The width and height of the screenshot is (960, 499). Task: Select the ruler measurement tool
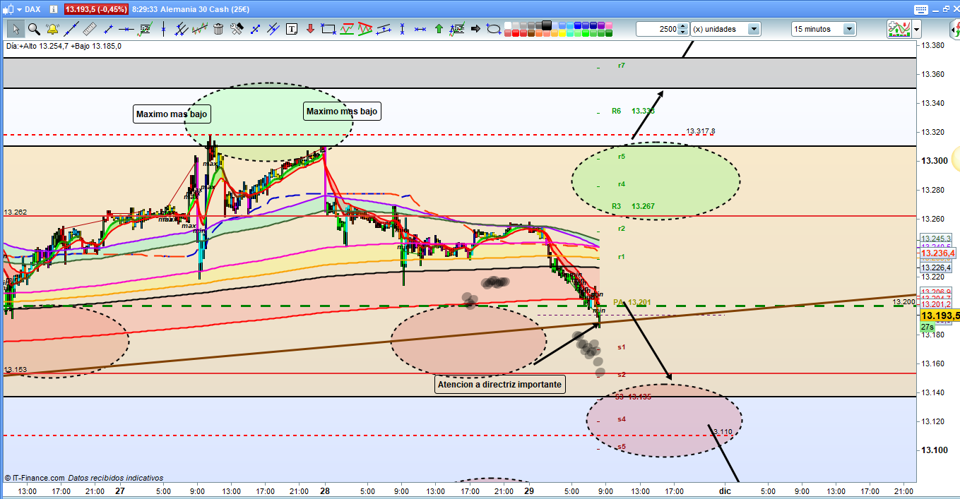click(x=89, y=29)
